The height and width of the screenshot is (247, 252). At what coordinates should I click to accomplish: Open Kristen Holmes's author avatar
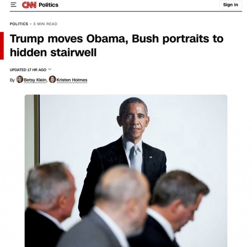click(52, 79)
